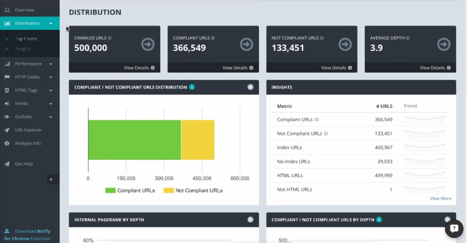This screenshot has height=243, width=467.
Task: Toggle Not Compliant URLs yellow legend series
Action: tap(193, 190)
